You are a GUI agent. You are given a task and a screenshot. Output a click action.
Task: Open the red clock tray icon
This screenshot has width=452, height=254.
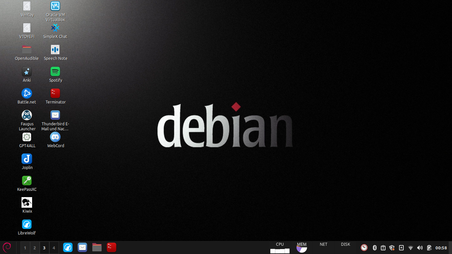pyautogui.click(x=364, y=248)
